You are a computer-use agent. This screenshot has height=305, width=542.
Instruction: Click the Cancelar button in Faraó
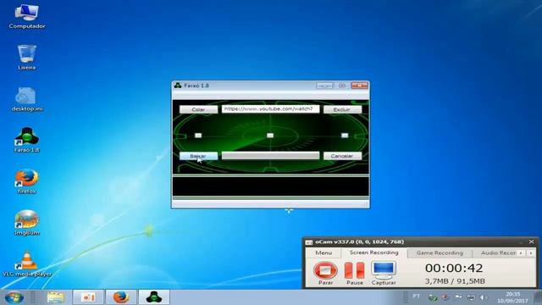coord(342,156)
